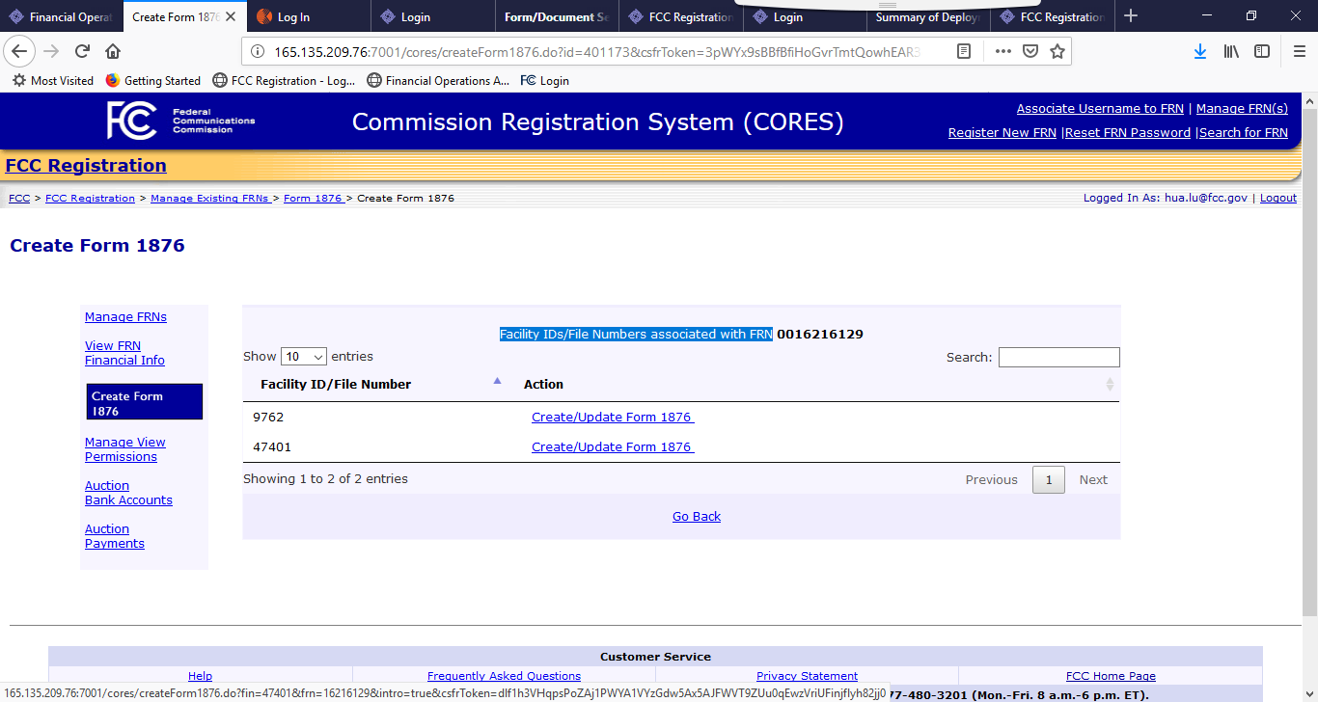Go to Manage Existing FRNs breadcrumb
The height and width of the screenshot is (702, 1318).
tap(209, 199)
